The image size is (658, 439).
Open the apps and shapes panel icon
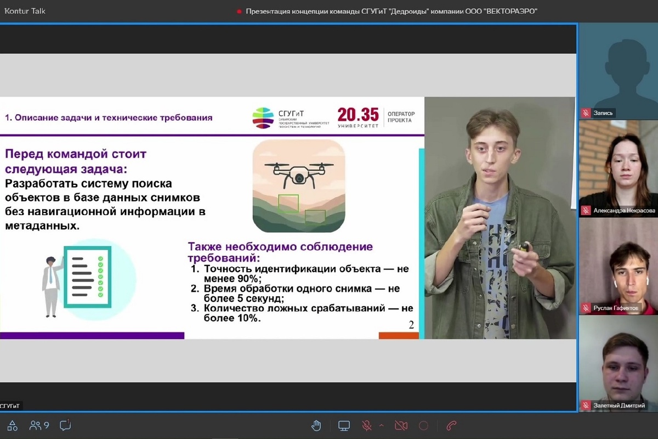(x=12, y=425)
